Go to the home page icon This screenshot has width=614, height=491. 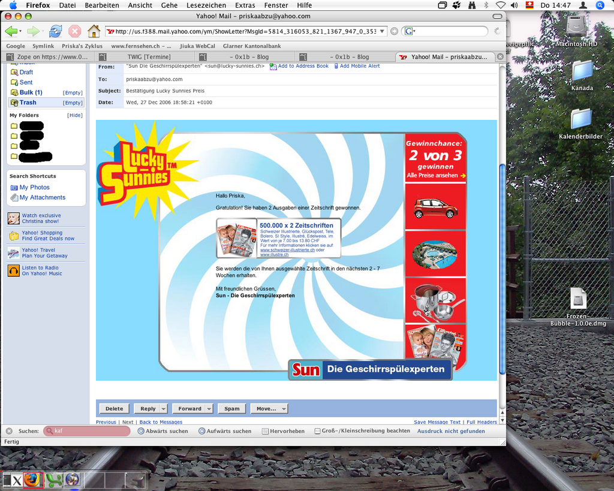[x=94, y=31]
